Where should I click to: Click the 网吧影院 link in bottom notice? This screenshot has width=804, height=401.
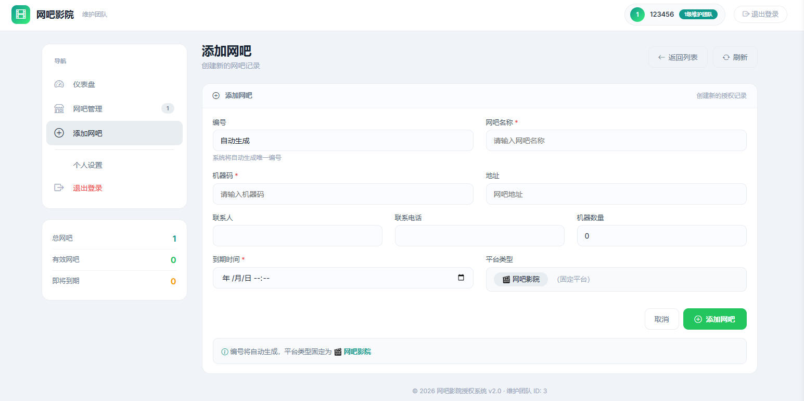pos(357,352)
